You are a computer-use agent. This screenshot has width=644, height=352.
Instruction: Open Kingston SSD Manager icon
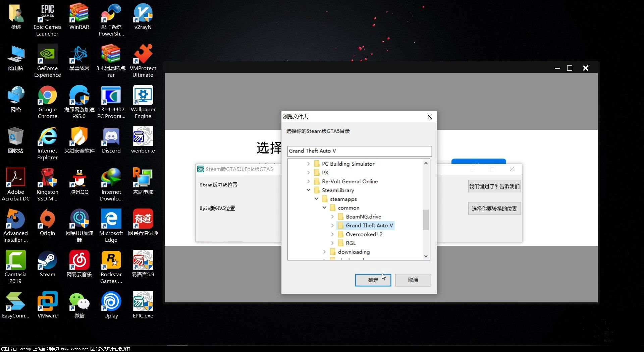coord(47,185)
